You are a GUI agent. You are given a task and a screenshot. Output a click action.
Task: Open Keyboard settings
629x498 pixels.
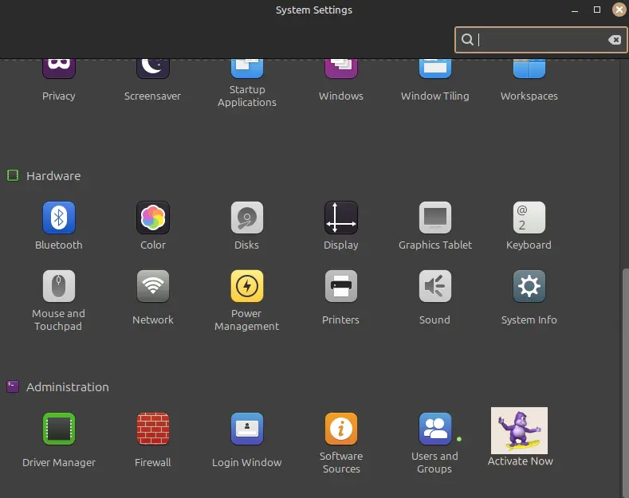tap(529, 218)
